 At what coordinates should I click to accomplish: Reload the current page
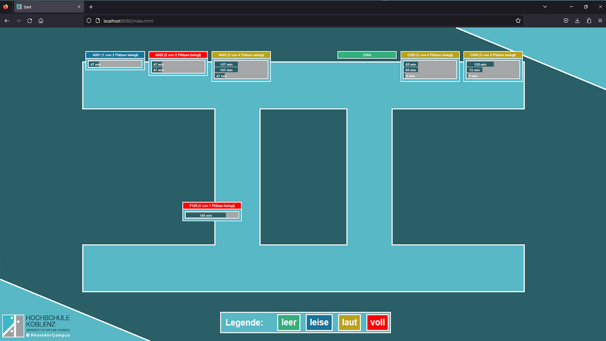[x=29, y=21]
